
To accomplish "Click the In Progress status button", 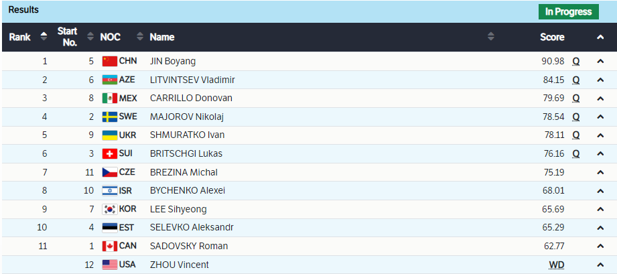I will click(568, 11).
